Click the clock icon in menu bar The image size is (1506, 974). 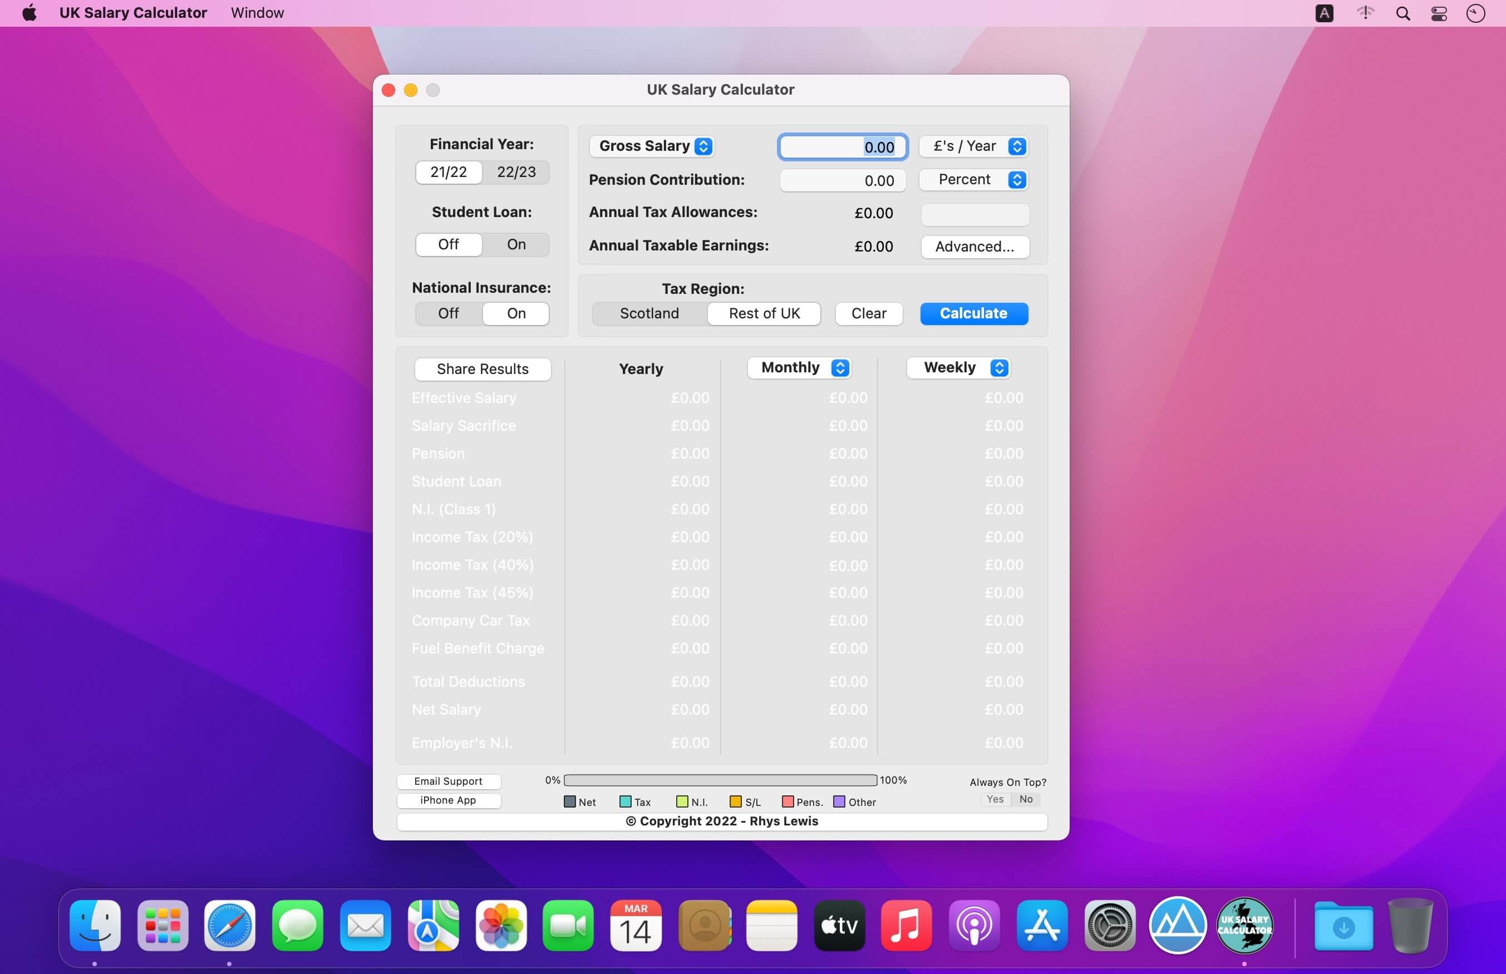(1475, 13)
